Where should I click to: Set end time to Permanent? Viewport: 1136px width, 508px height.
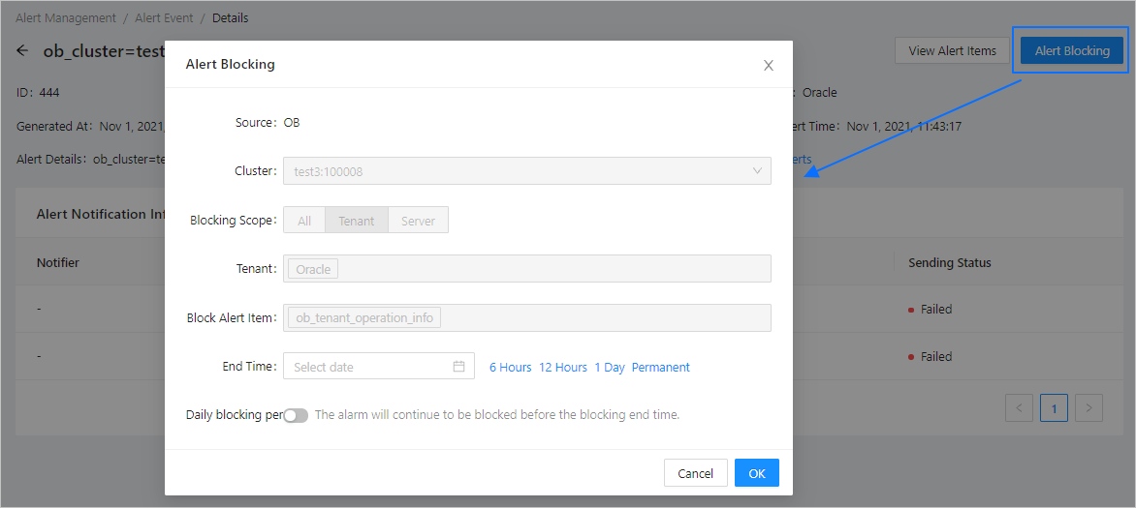click(x=660, y=368)
